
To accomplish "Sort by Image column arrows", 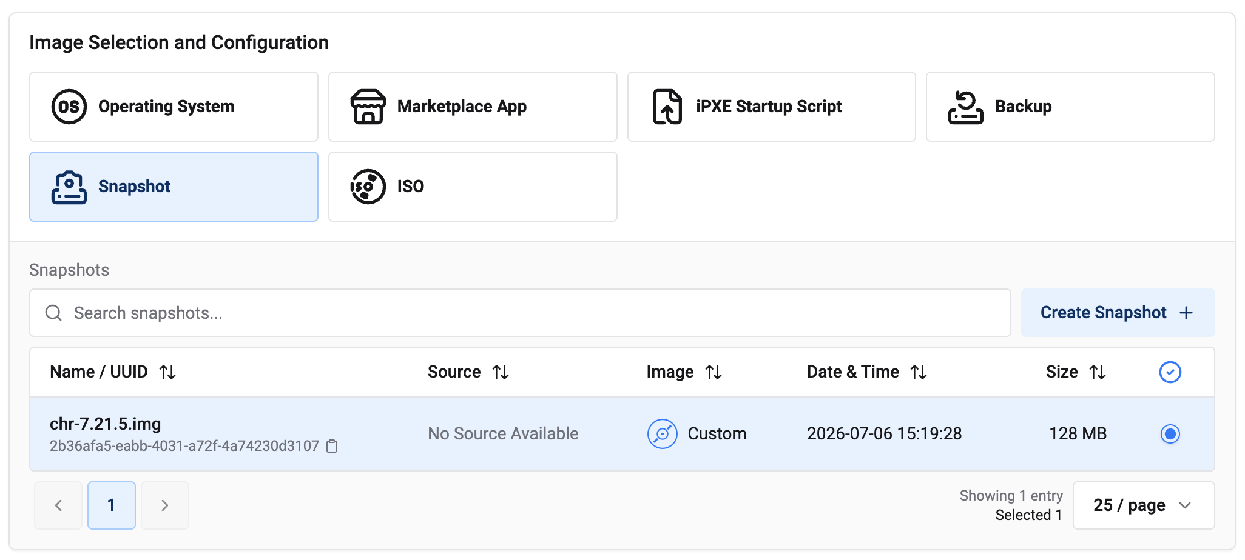I will tap(714, 372).
